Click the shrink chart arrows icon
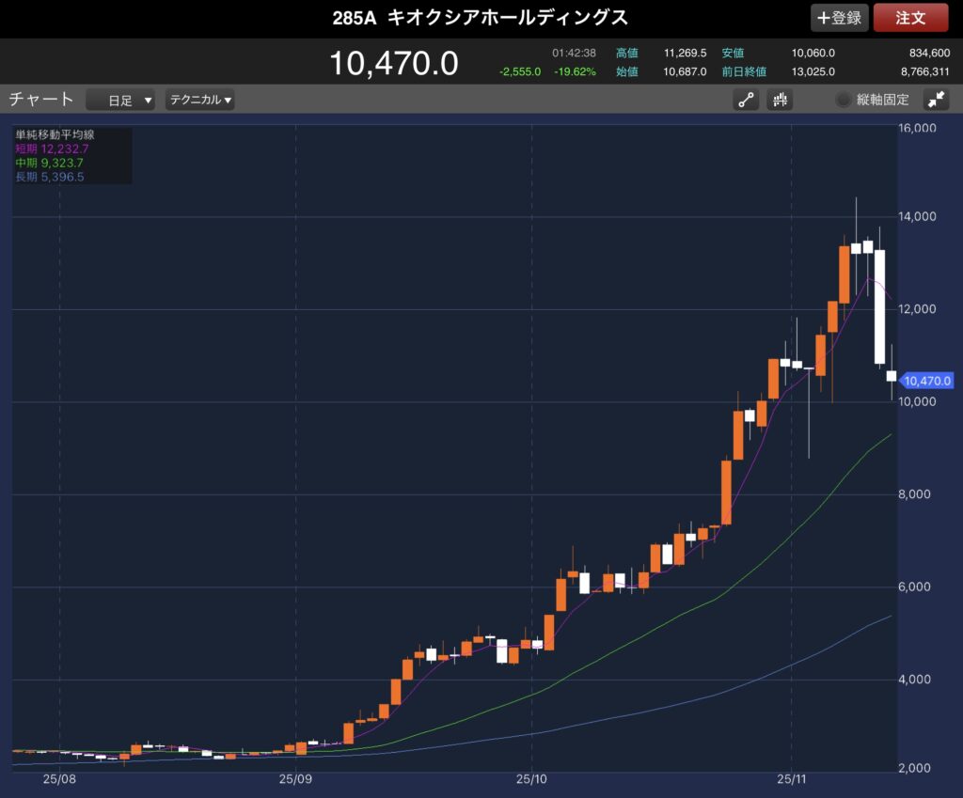The height and width of the screenshot is (798, 963). (936, 101)
